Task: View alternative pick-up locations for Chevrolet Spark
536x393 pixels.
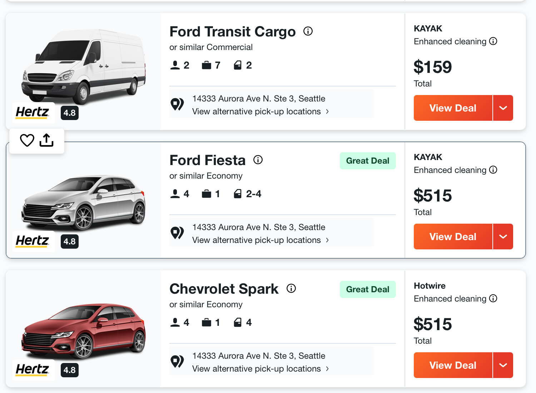Action: pyautogui.click(x=260, y=369)
